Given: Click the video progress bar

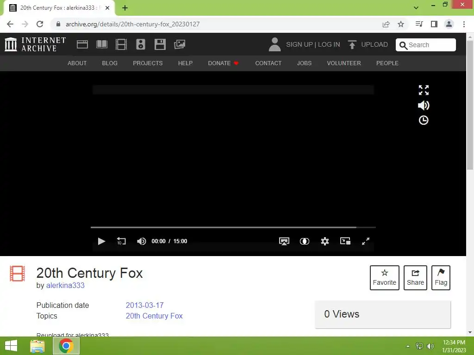Looking at the screenshot, I should 233,227.
